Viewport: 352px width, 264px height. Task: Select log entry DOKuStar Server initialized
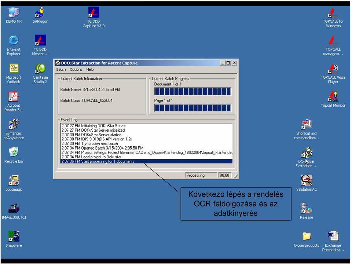point(147,130)
